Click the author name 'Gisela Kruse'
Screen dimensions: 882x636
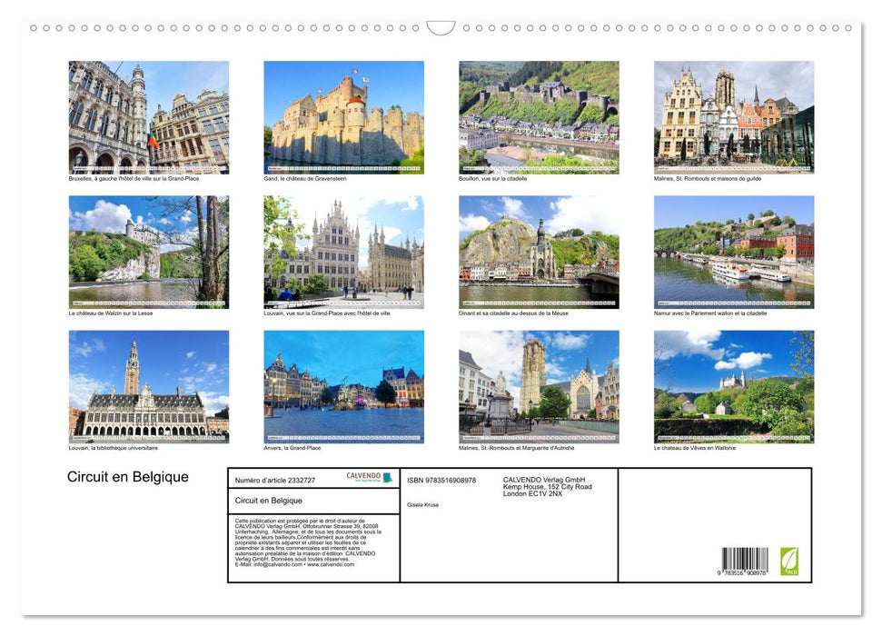tap(423, 505)
